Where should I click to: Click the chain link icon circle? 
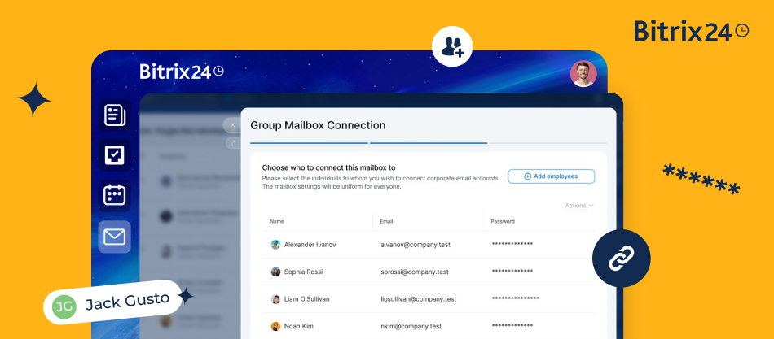pos(621,259)
